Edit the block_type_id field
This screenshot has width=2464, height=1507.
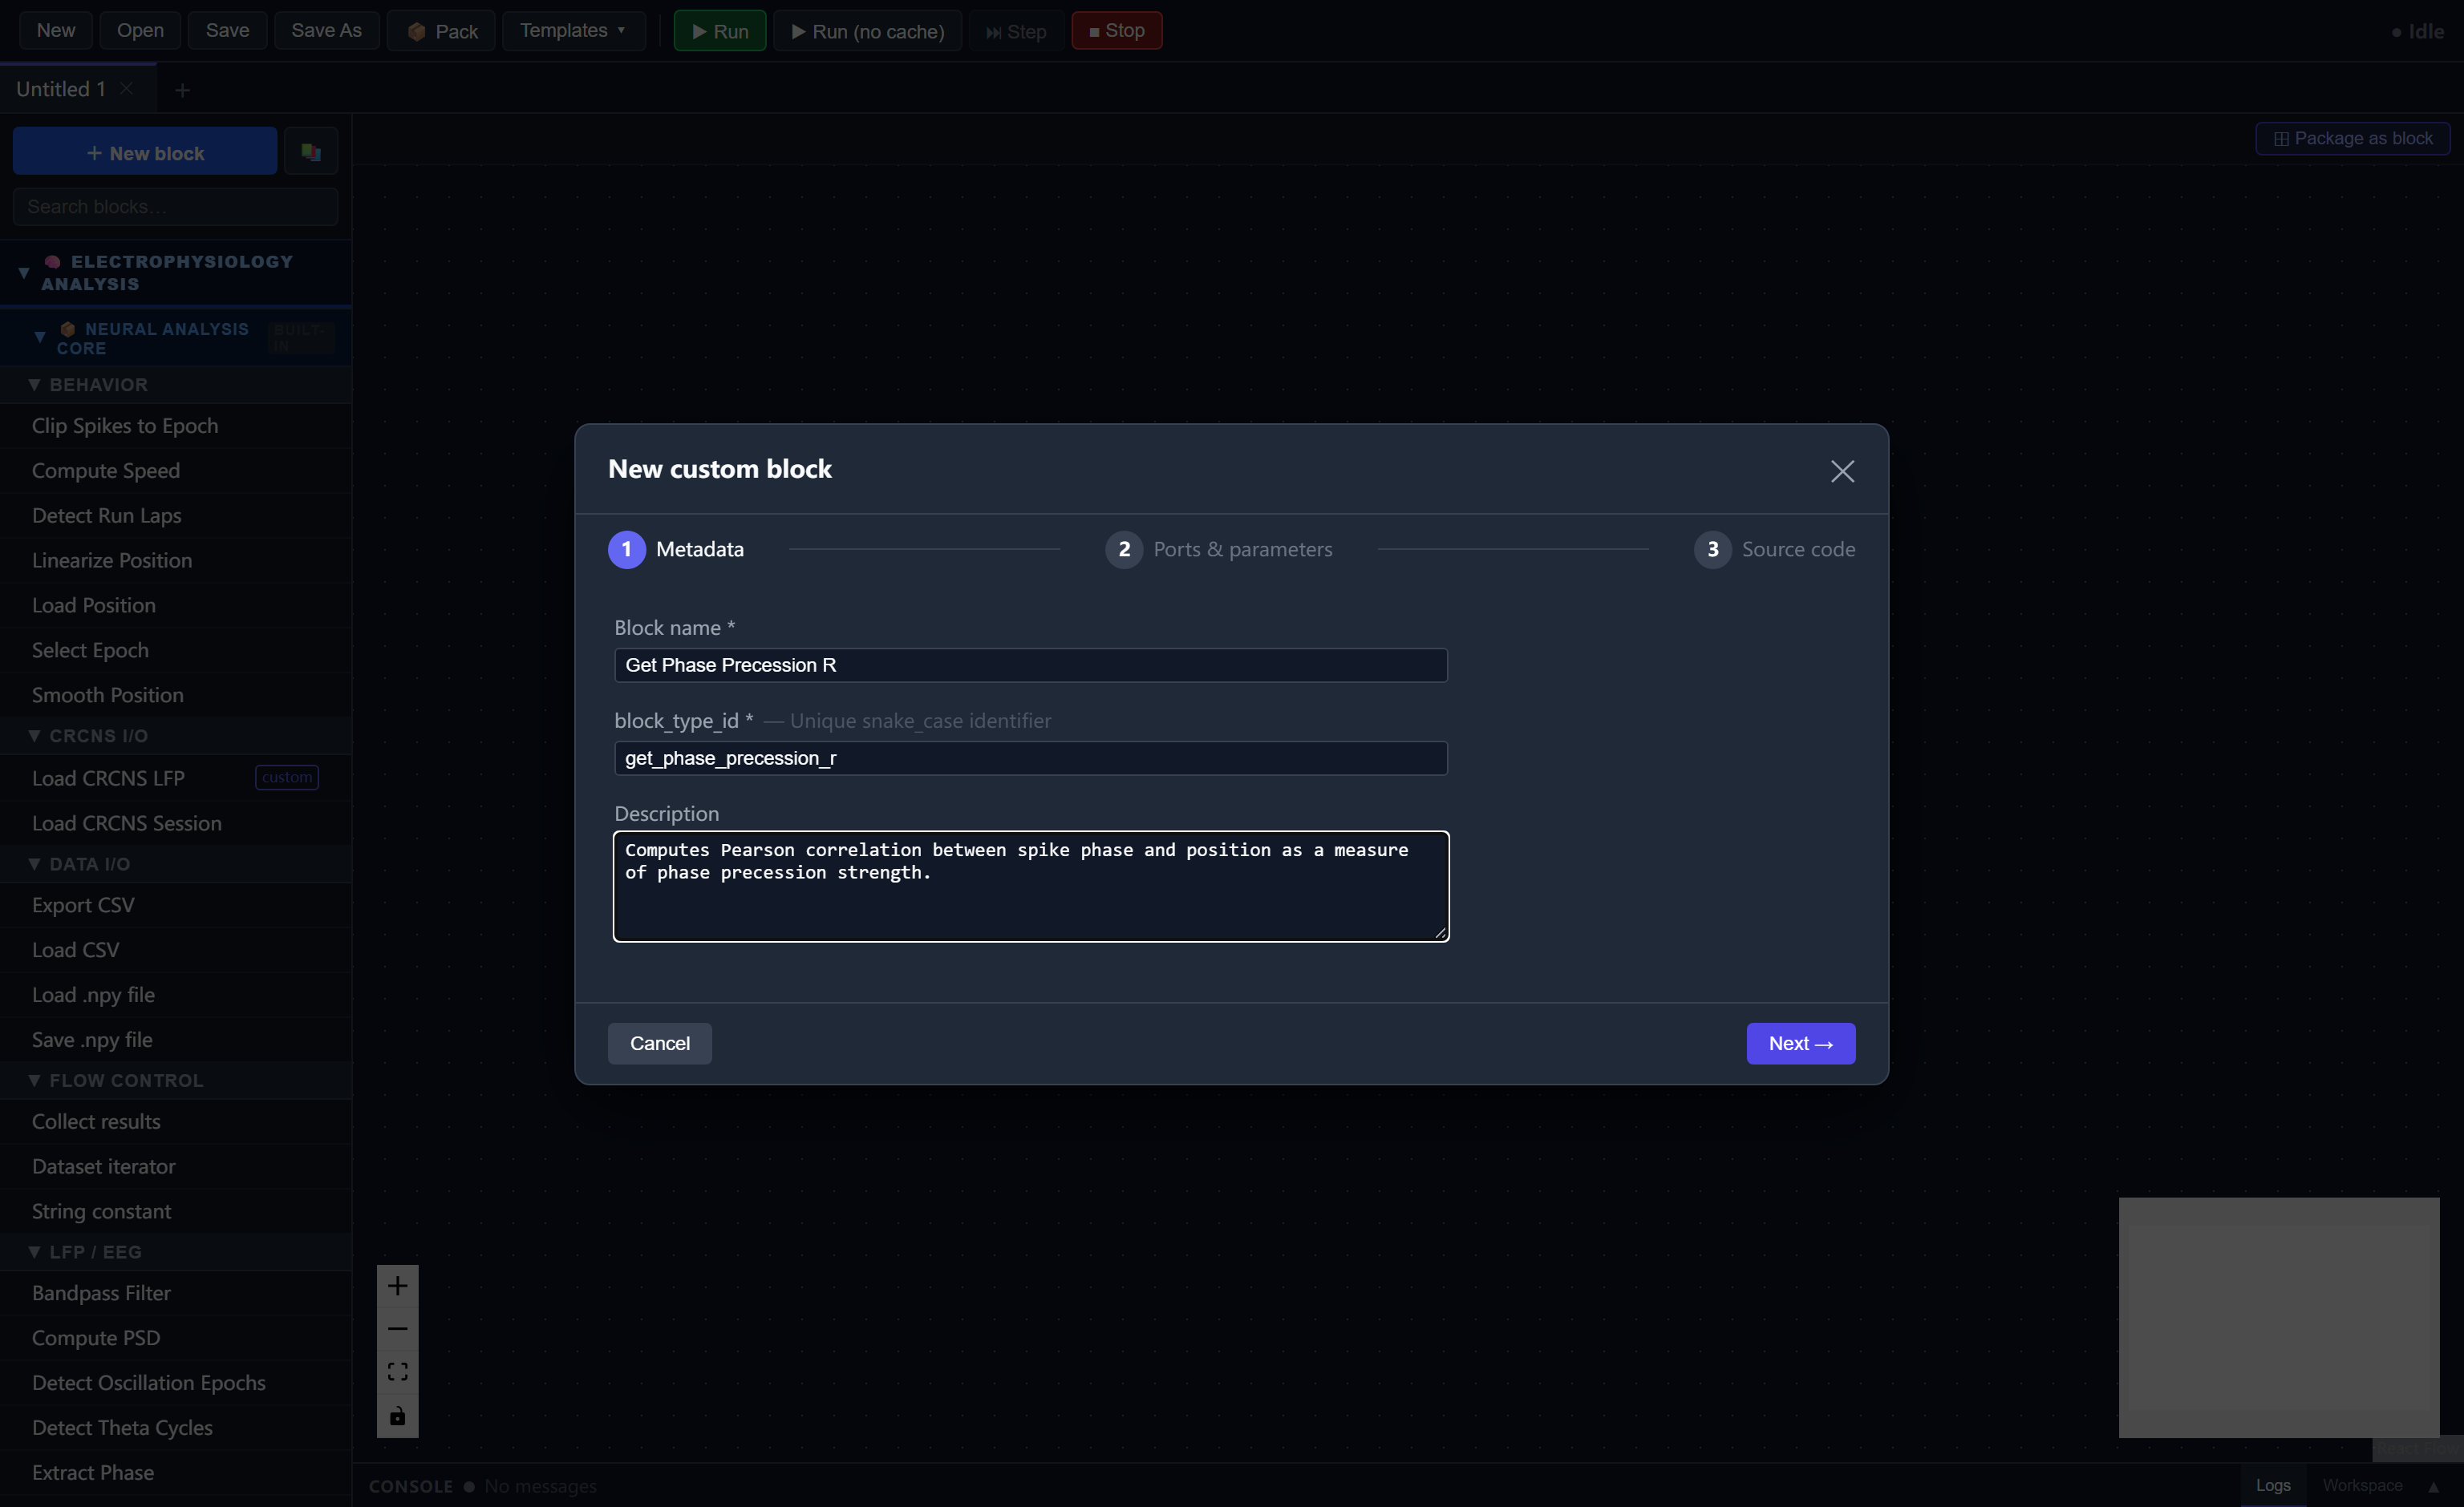[1030, 758]
